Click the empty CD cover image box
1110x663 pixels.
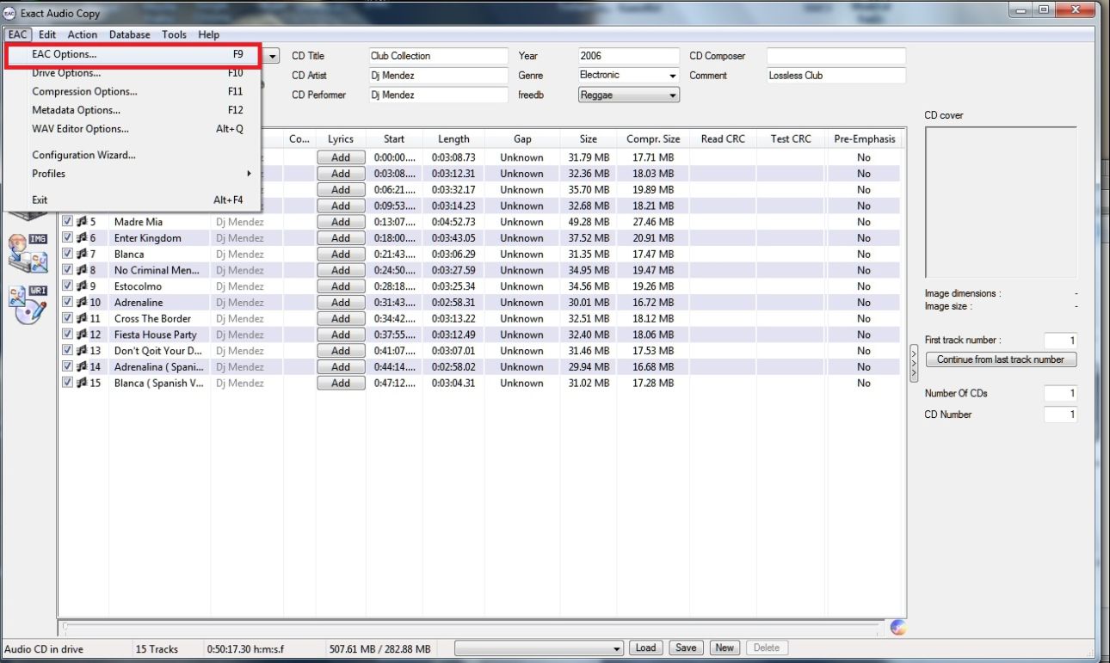[1001, 203]
